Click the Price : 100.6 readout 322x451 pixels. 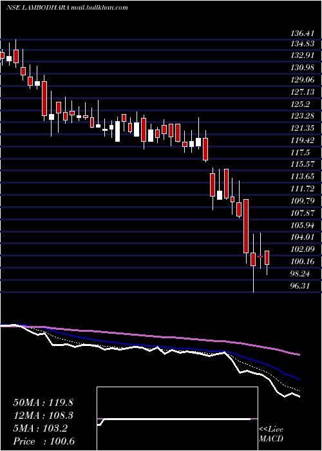coord(44,441)
